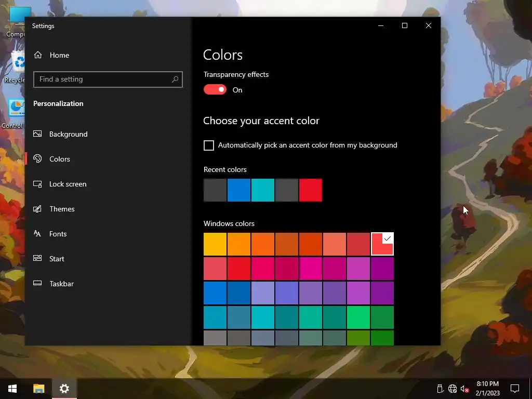This screenshot has height=399, width=532.
Task: Pick the recent teal color swatch
Action: pyautogui.click(x=262, y=190)
